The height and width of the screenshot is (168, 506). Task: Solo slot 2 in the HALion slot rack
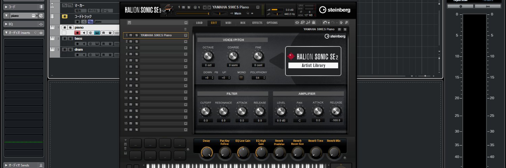pyautogui.click(x=136, y=41)
